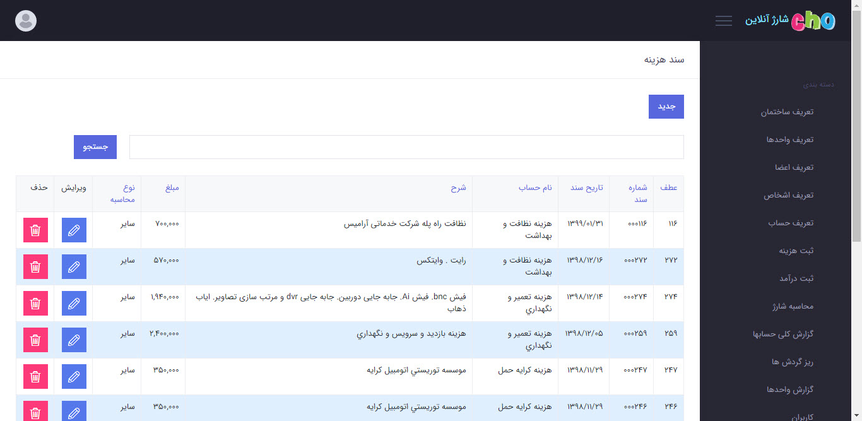Image resolution: width=862 pixels, height=421 pixels.
Task: Open گزارش کلی حسابها in sidebar
Action: [x=783, y=334]
